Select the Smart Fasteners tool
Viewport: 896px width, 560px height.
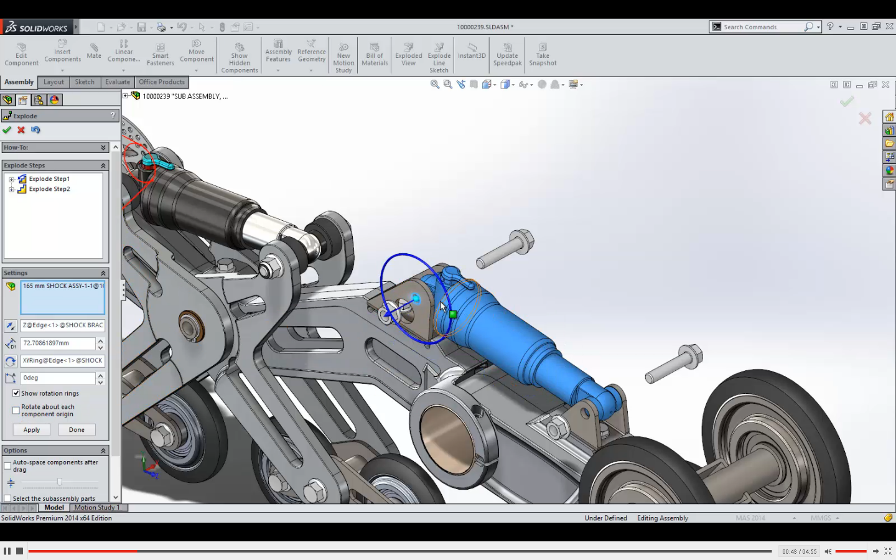[x=160, y=55]
